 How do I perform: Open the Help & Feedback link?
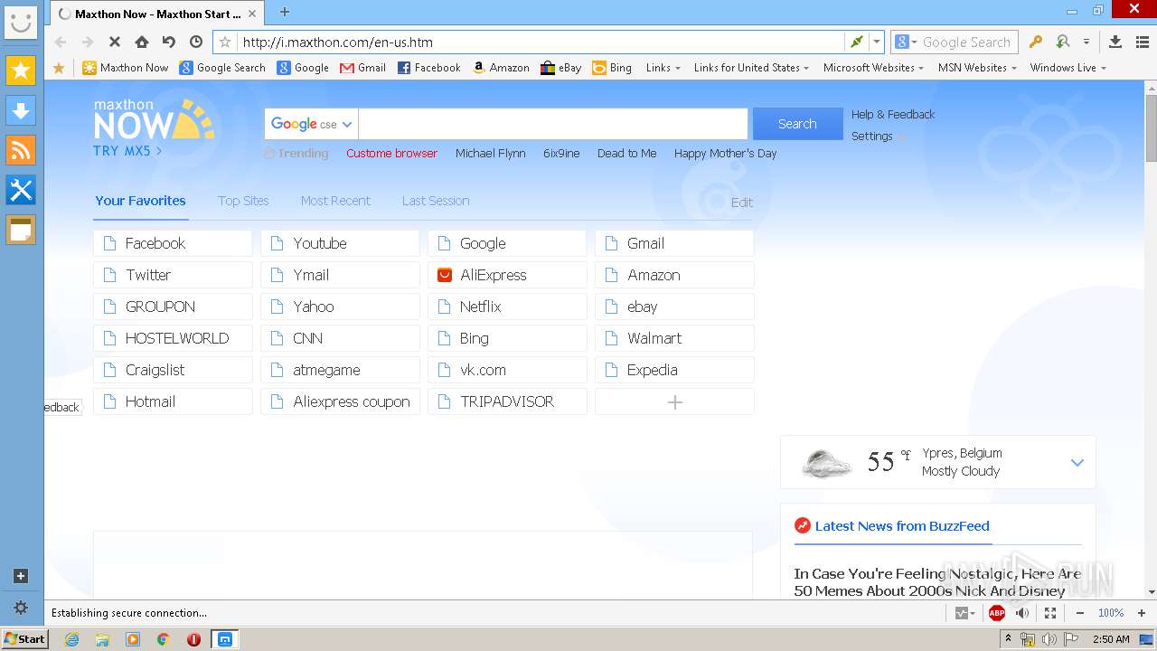(893, 115)
